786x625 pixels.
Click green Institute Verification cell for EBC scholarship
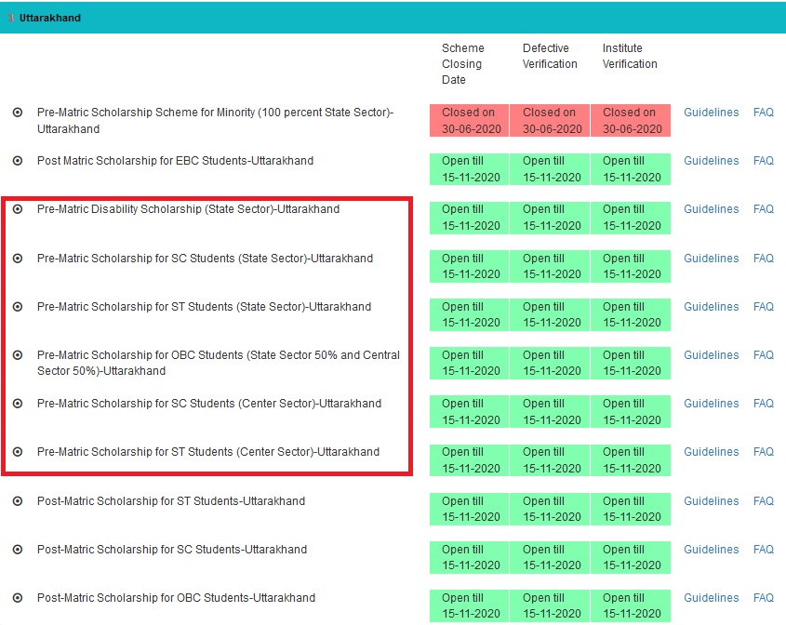pos(630,169)
